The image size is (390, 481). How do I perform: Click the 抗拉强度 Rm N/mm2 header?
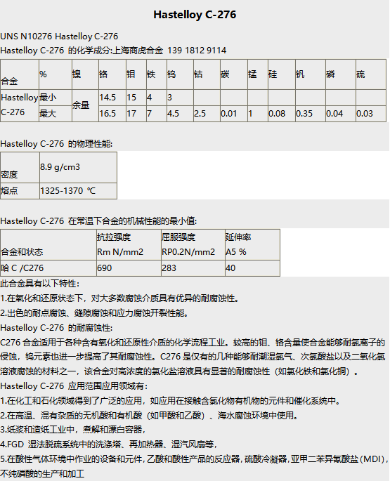pos(129,245)
